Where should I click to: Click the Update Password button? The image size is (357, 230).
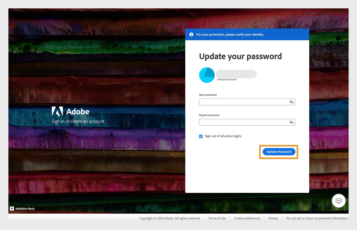(x=279, y=152)
